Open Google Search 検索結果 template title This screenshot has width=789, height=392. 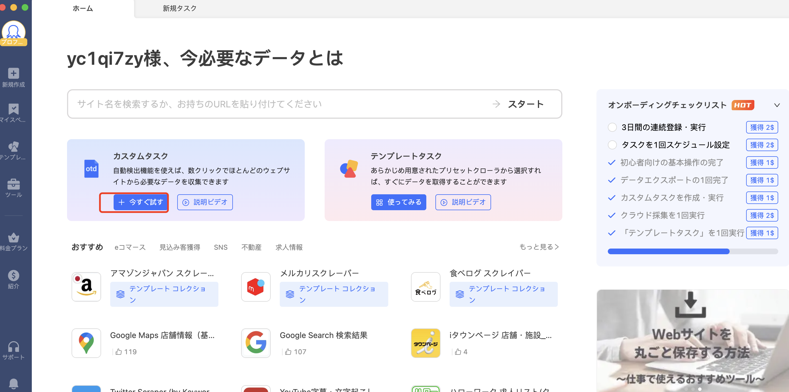point(323,335)
